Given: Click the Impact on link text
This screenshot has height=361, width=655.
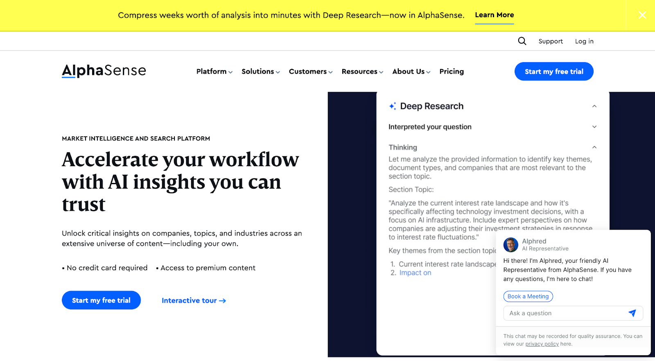Looking at the screenshot, I should (x=415, y=273).
